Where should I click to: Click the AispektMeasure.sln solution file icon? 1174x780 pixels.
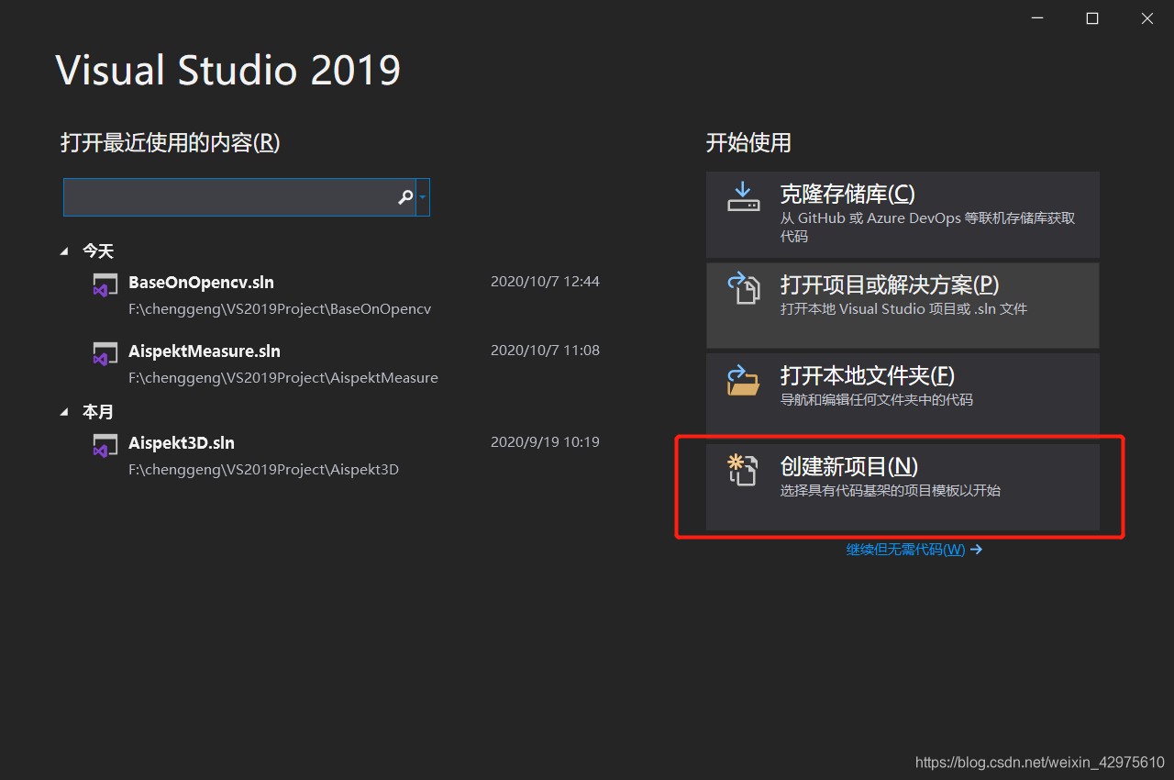pyautogui.click(x=105, y=353)
